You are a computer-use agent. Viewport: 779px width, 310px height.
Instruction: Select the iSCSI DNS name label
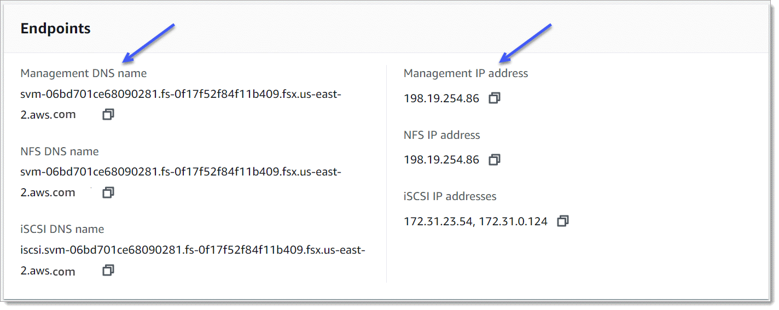(x=62, y=229)
